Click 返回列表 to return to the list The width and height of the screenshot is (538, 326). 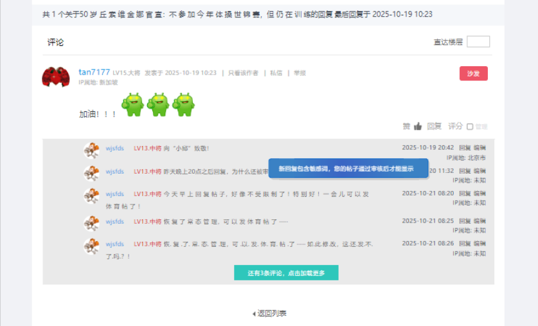click(270, 313)
